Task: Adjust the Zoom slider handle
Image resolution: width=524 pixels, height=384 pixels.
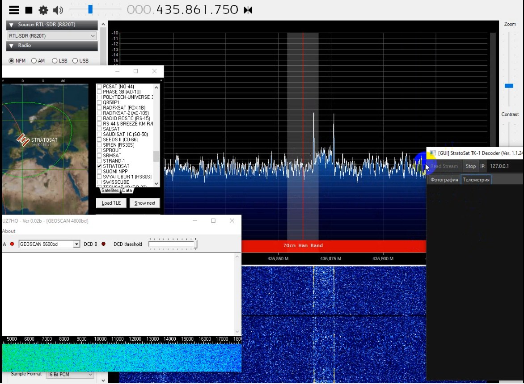Action: pos(509,86)
